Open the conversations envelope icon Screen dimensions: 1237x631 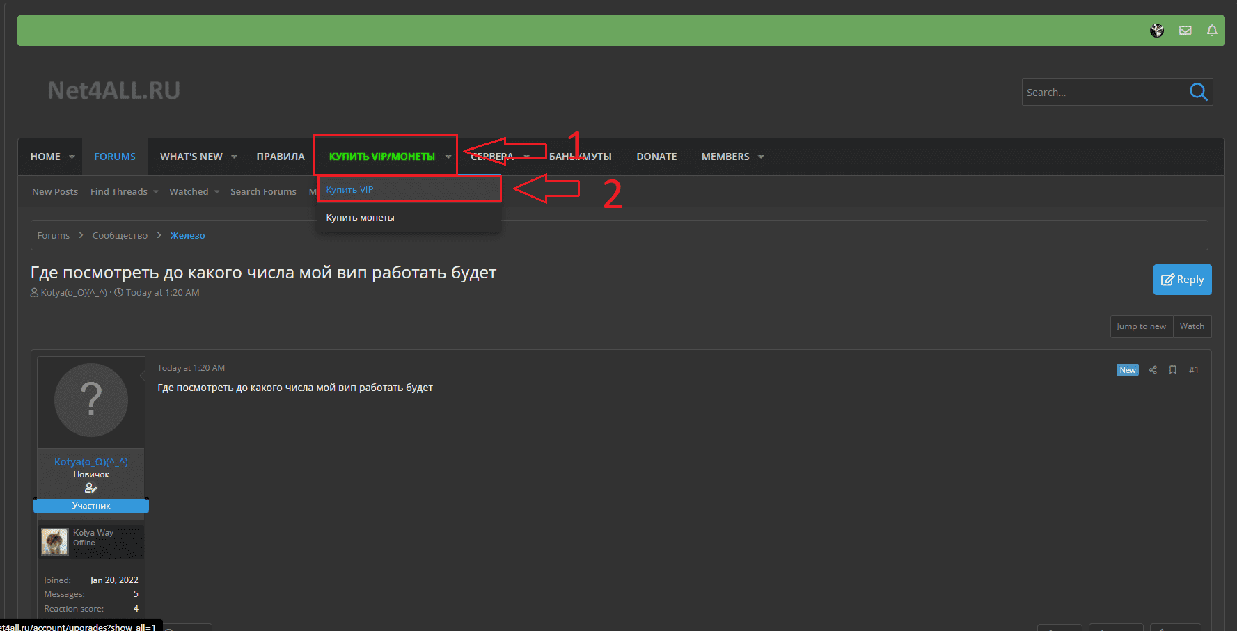tap(1185, 31)
